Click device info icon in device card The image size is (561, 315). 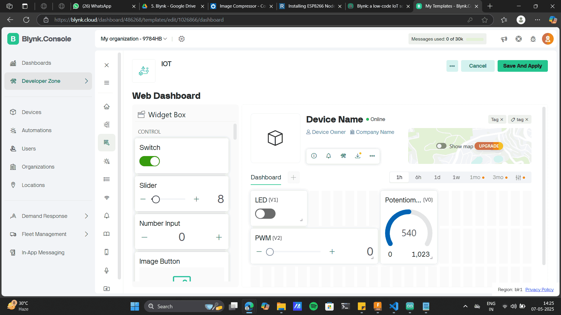pyautogui.click(x=314, y=156)
